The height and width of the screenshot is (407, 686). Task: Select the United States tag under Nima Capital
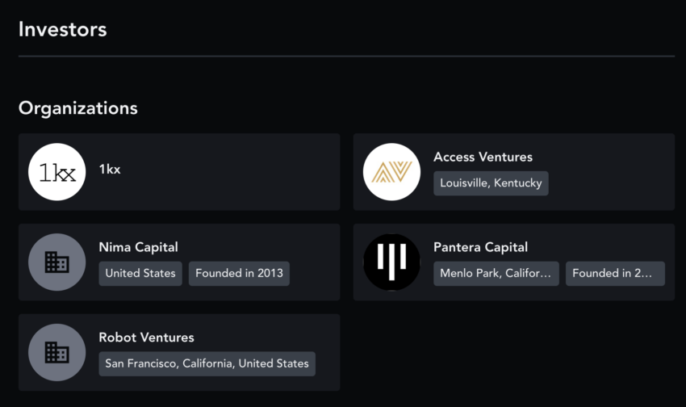tap(140, 274)
